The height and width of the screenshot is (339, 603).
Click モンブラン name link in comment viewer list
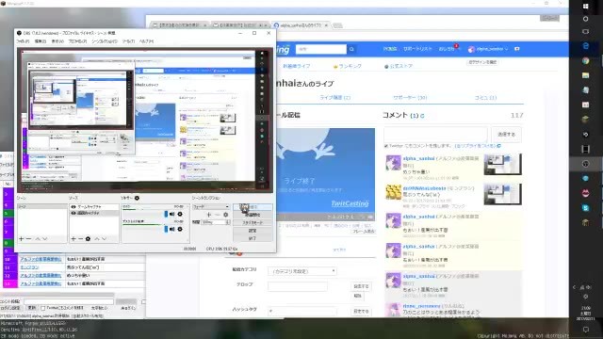click(x=29, y=267)
